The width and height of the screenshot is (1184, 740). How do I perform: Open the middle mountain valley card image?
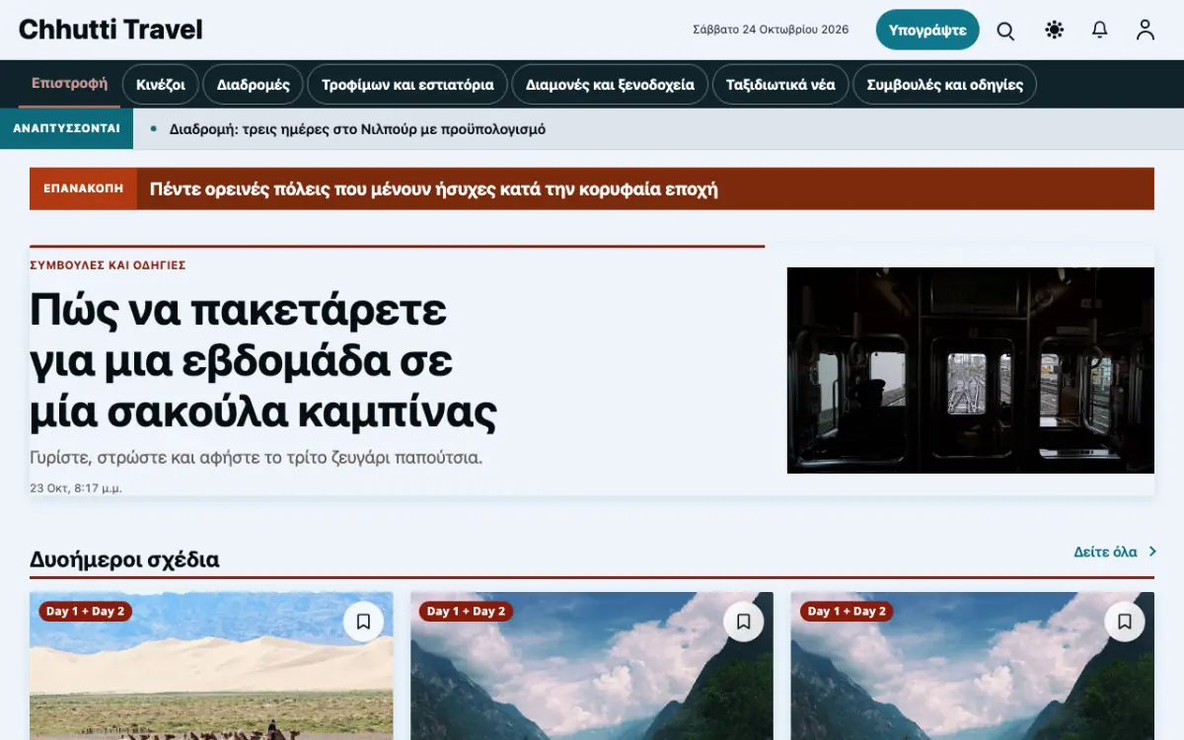[592, 666]
